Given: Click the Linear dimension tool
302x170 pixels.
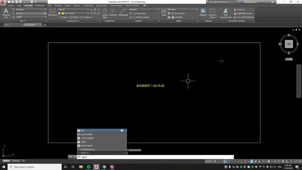Looking at the screenshot, I should pos(63,17).
